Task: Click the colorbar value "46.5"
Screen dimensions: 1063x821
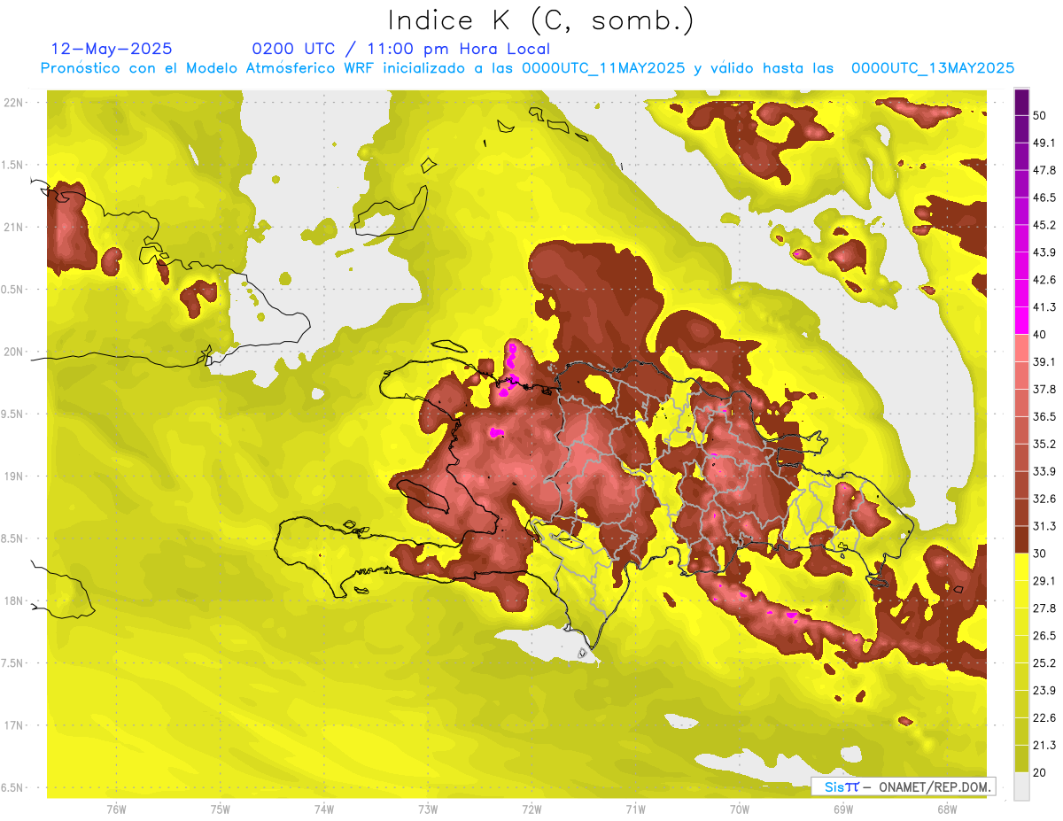Action: [1044, 198]
